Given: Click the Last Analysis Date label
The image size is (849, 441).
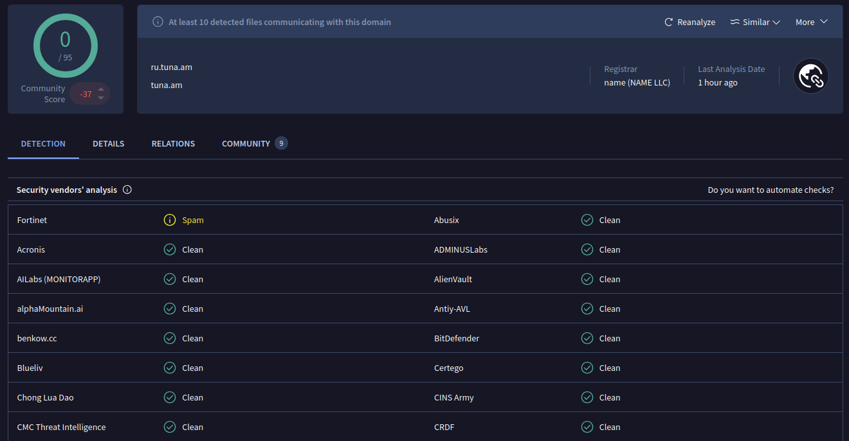Looking at the screenshot, I should click(x=731, y=69).
